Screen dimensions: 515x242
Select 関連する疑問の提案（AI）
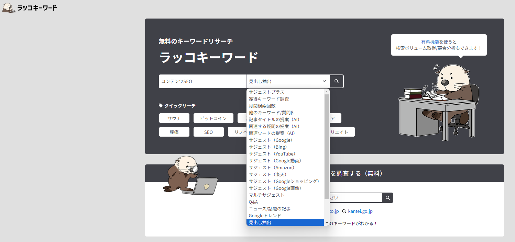[285, 126]
